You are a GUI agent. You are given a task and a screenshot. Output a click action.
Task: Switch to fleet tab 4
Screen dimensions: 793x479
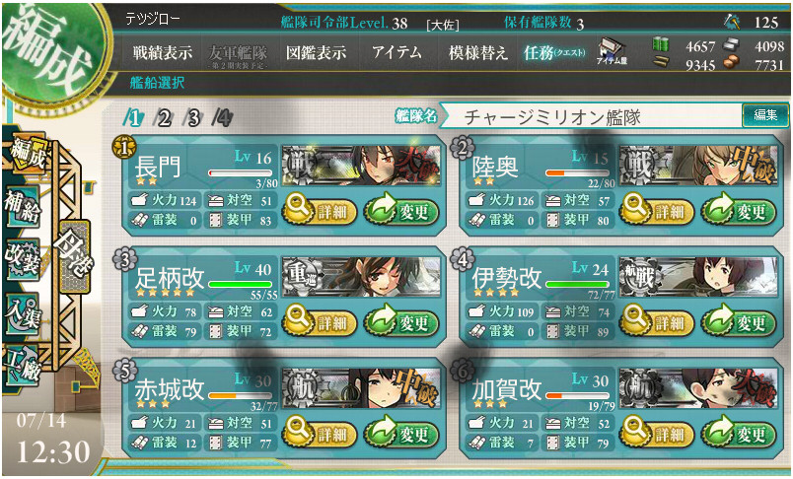tap(222, 118)
